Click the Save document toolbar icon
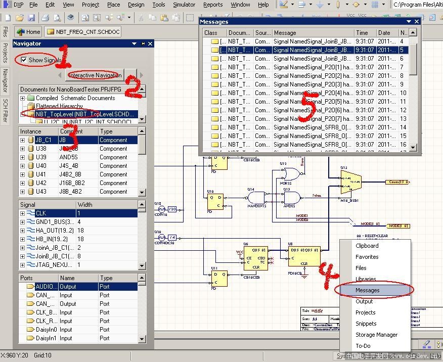The image size is (443, 362). coord(31,18)
